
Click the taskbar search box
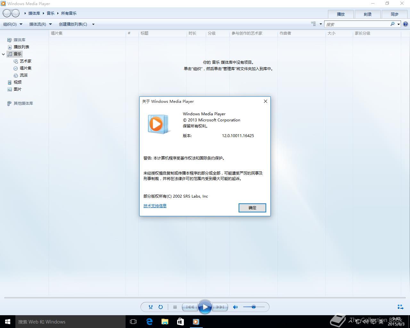(70, 322)
